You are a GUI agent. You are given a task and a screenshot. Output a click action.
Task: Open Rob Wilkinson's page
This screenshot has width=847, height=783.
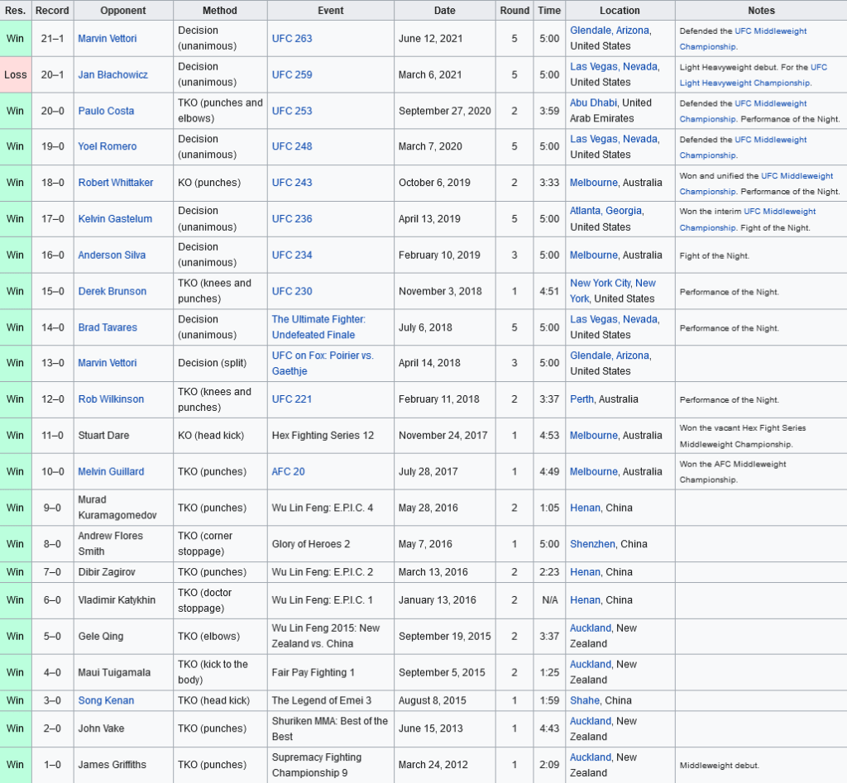pyautogui.click(x=111, y=399)
